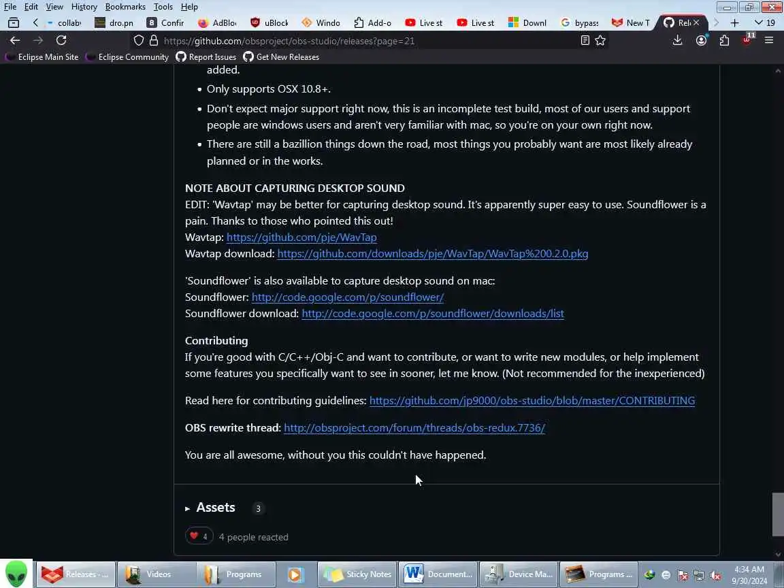Open the View menu
Viewport: 784px width, 588px height.
[x=54, y=7]
